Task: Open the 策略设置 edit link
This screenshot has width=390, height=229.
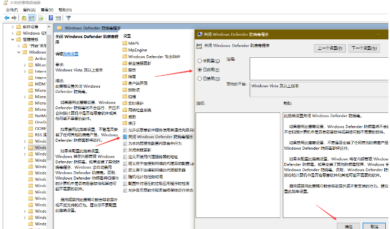Action: 70,54
